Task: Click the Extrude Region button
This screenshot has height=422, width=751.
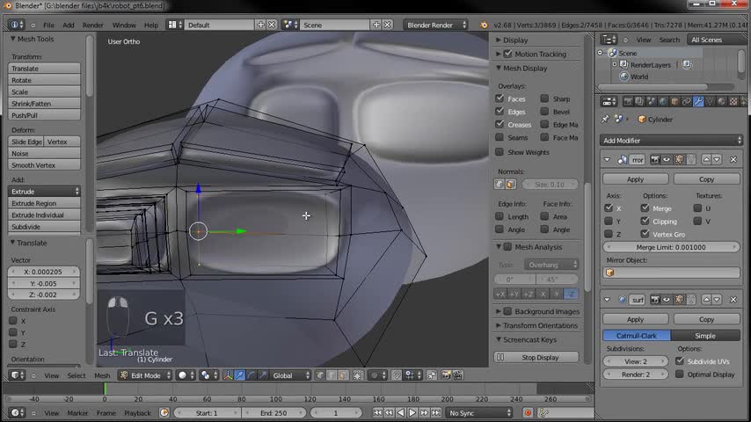Action: tap(45, 203)
